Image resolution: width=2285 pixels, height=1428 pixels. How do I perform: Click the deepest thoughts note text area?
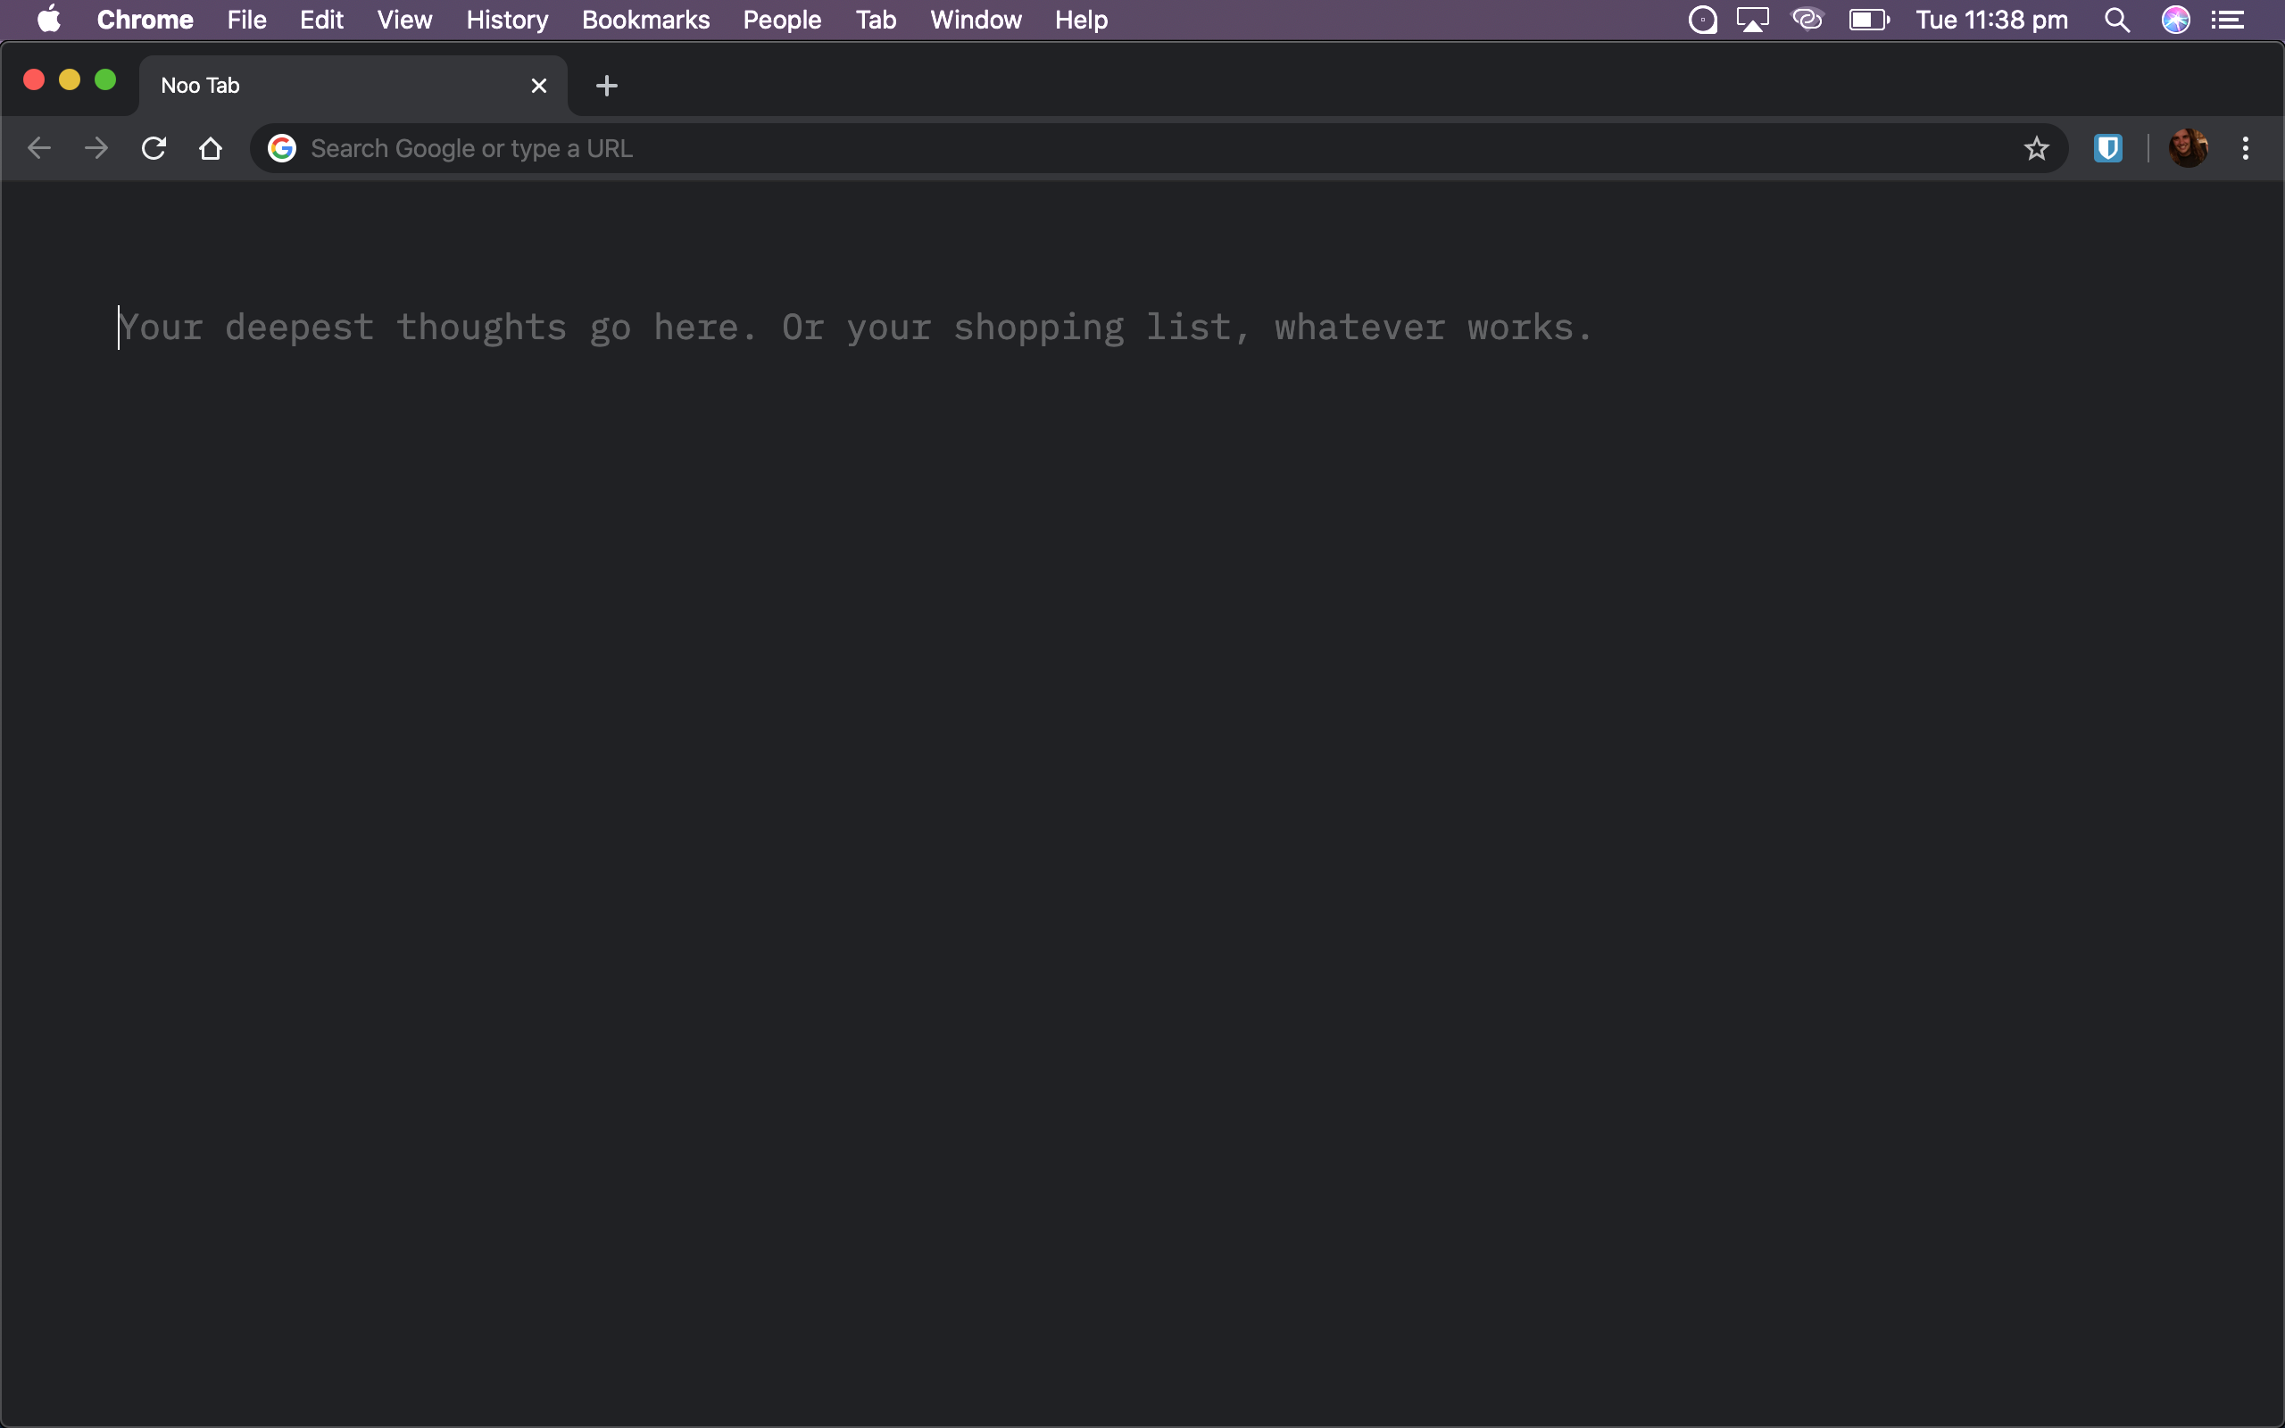855,328
